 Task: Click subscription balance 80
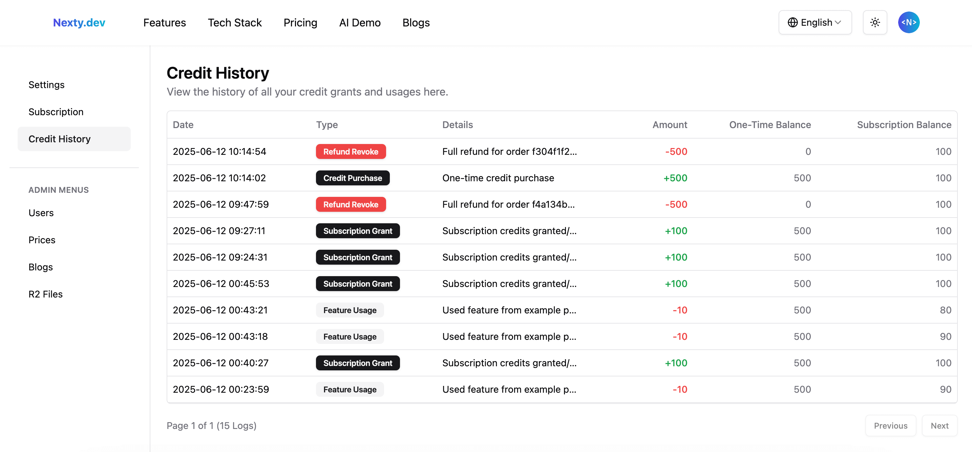click(946, 310)
